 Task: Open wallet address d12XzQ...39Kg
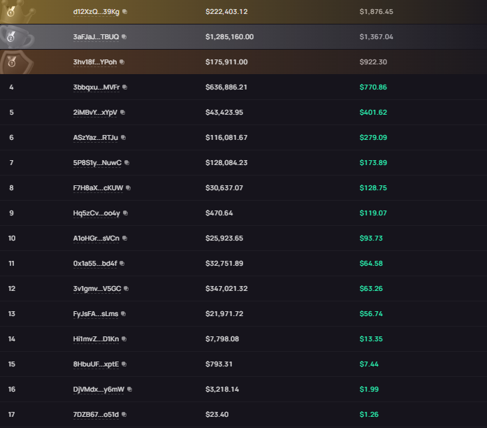(96, 12)
